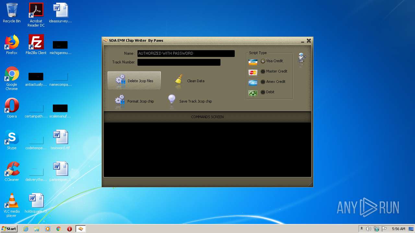Click inside the black commands output area
The image size is (415, 233).
pyautogui.click(x=207, y=150)
